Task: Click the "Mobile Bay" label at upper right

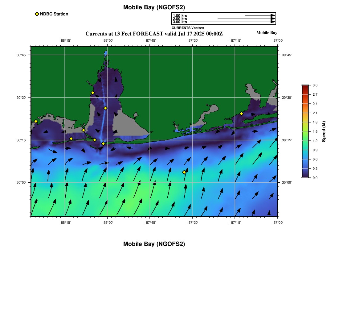Action: 267,33
